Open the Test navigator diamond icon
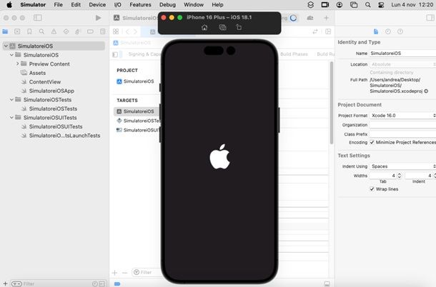Screen dimensions: 436x287 (x=66, y=31)
